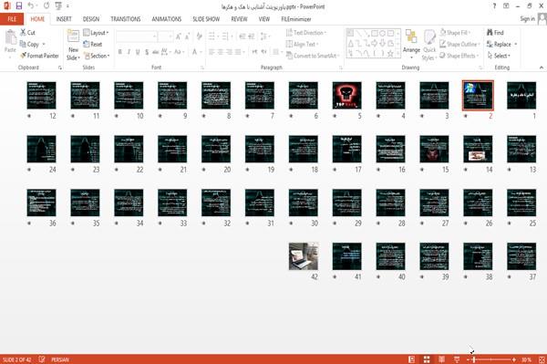This screenshot has width=547, height=364.
Task: Open the font name combo box
Action: click(x=136, y=36)
